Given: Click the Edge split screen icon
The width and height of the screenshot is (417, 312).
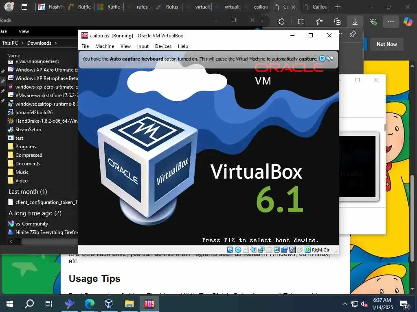Looking at the screenshot, I should coord(301,22).
